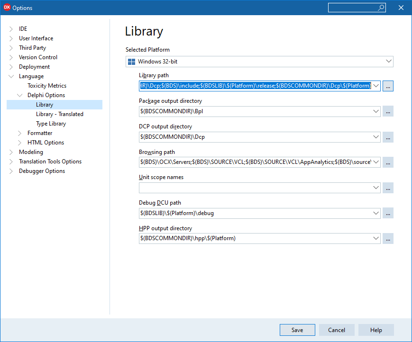Expand the Third Party tree node

point(11,48)
